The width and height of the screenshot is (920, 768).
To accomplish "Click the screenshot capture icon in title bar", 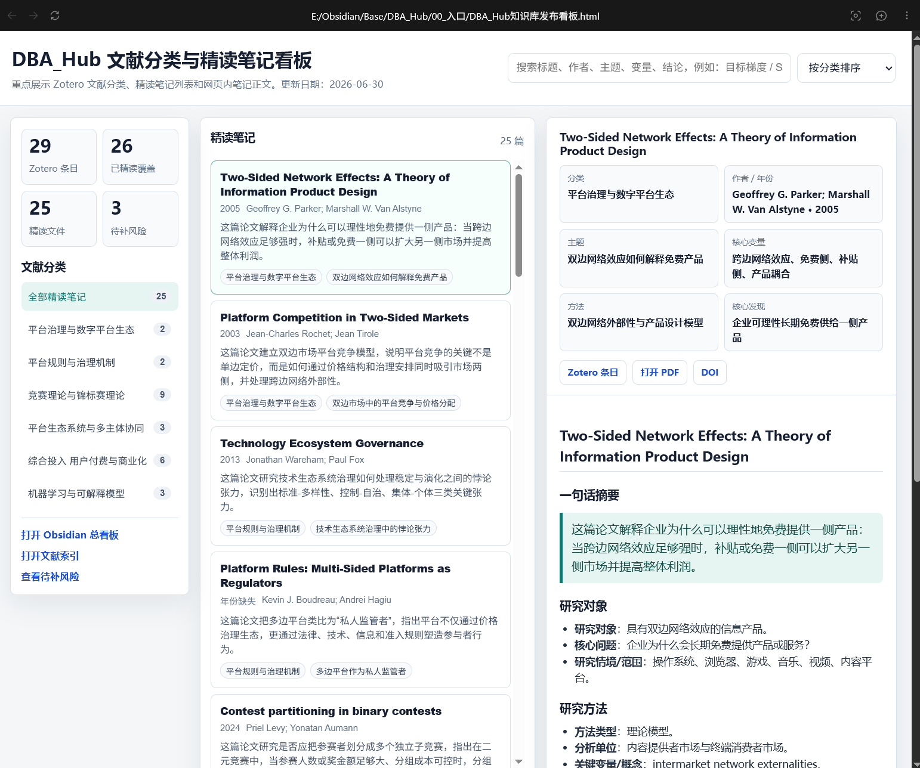I will pyautogui.click(x=856, y=16).
